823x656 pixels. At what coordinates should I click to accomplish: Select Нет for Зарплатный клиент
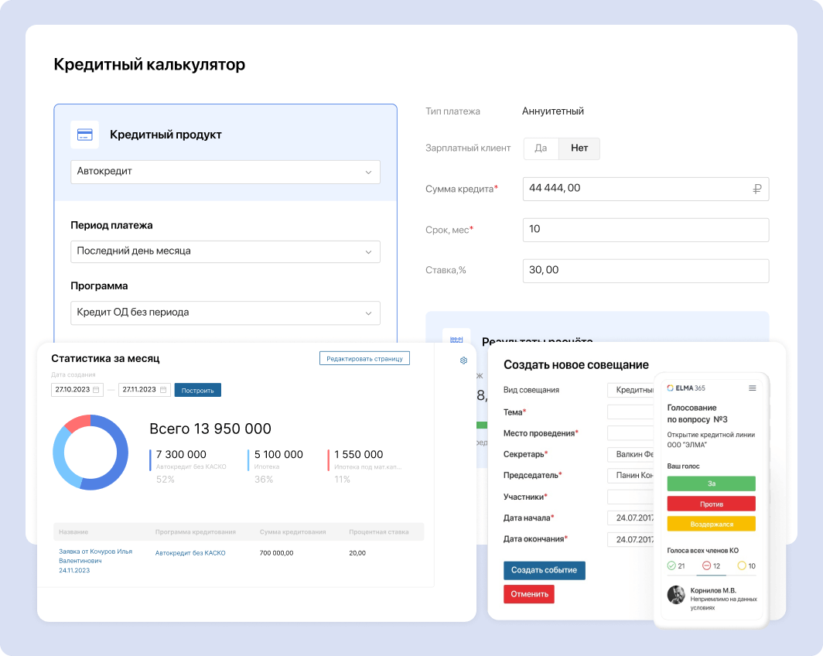(x=579, y=149)
